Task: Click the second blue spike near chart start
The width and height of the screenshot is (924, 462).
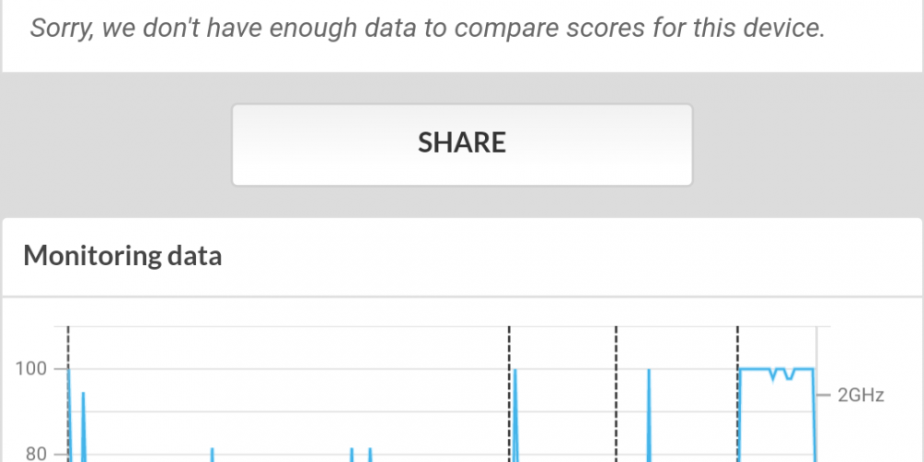Action: click(83, 426)
